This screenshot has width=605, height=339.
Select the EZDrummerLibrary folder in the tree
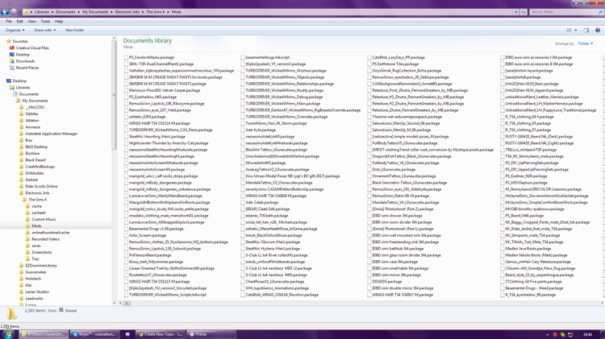pyautogui.click(x=41, y=265)
